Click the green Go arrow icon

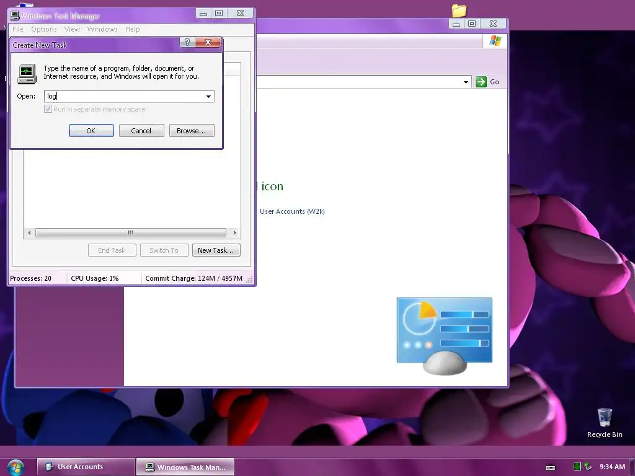click(x=481, y=82)
